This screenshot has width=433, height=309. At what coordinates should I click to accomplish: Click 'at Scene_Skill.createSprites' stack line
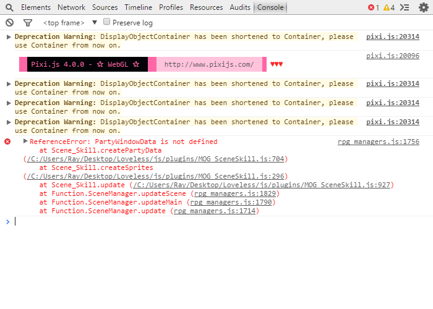coord(96,167)
